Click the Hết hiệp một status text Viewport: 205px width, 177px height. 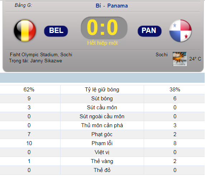point(102,43)
